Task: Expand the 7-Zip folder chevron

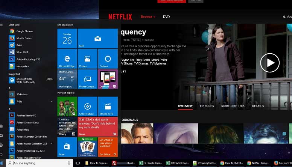Action: tap(52, 101)
